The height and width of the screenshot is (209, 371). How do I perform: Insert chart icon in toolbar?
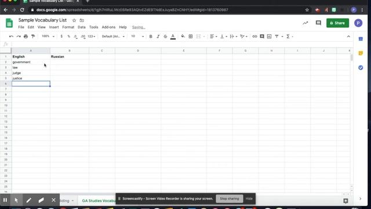269,37
